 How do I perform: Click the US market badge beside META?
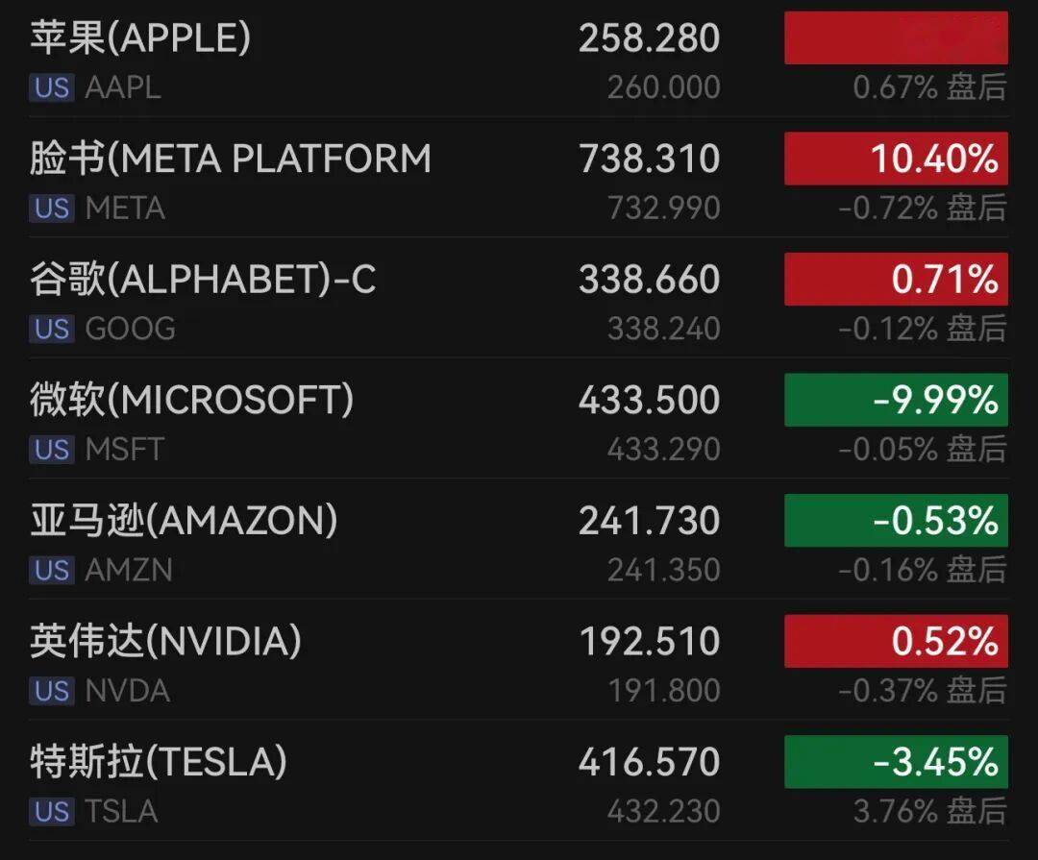point(52,209)
